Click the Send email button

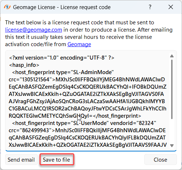[21, 159]
